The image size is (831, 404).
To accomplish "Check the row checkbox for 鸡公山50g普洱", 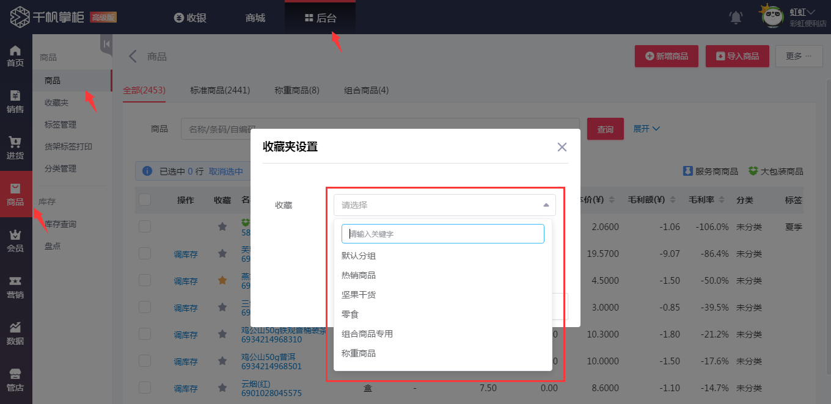I will coord(144,361).
